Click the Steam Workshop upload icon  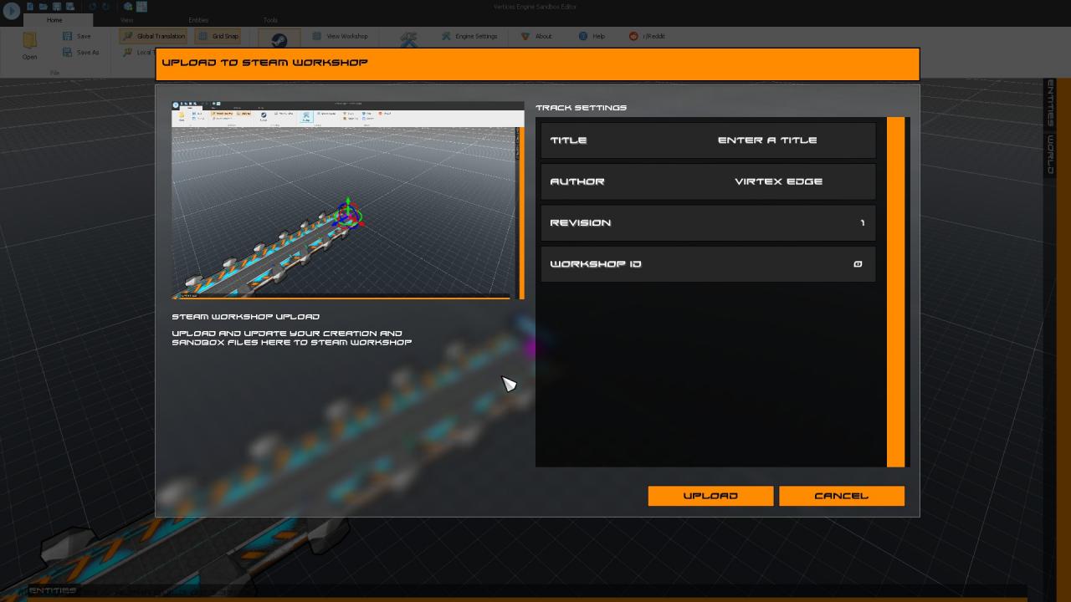279,39
